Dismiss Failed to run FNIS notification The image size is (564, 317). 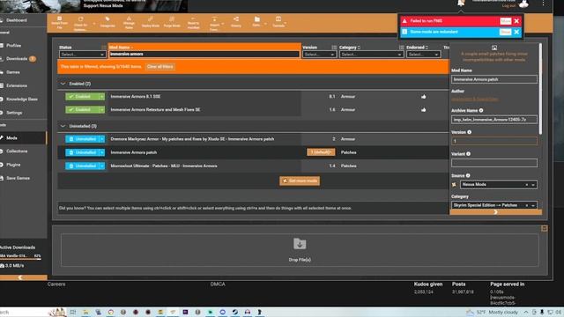[516, 21]
